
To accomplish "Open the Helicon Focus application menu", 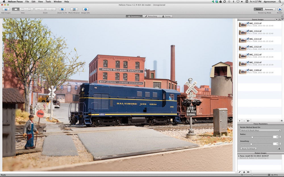I will [15, 1].
